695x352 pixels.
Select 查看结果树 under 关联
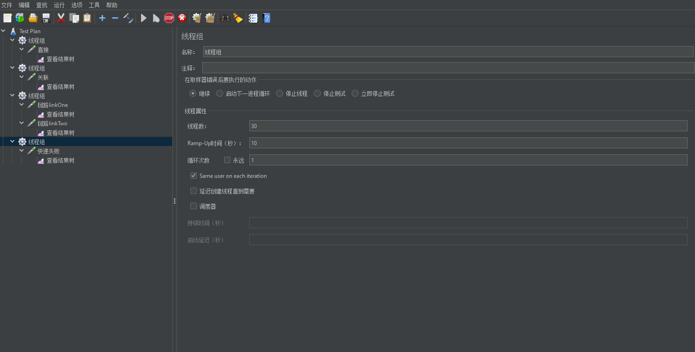(x=60, y=87)
